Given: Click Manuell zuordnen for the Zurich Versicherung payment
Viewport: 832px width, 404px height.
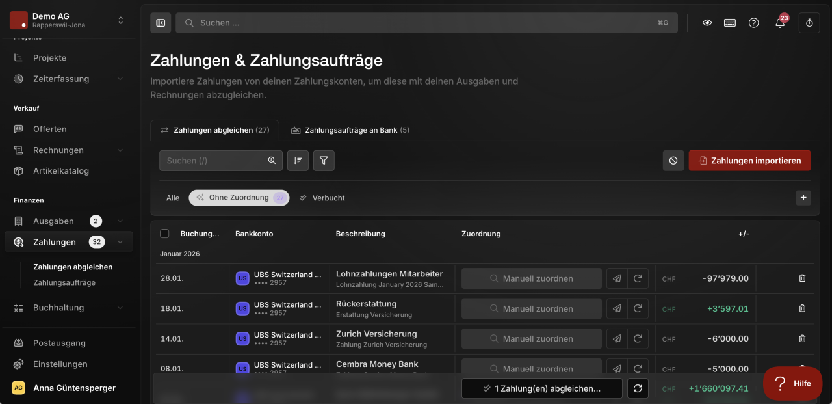Looking at the screenshot, I should (x=532, y=339).
